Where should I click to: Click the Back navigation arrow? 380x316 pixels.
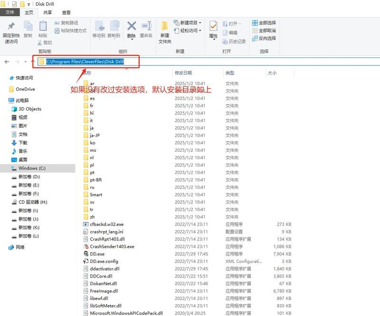point(7,62)
